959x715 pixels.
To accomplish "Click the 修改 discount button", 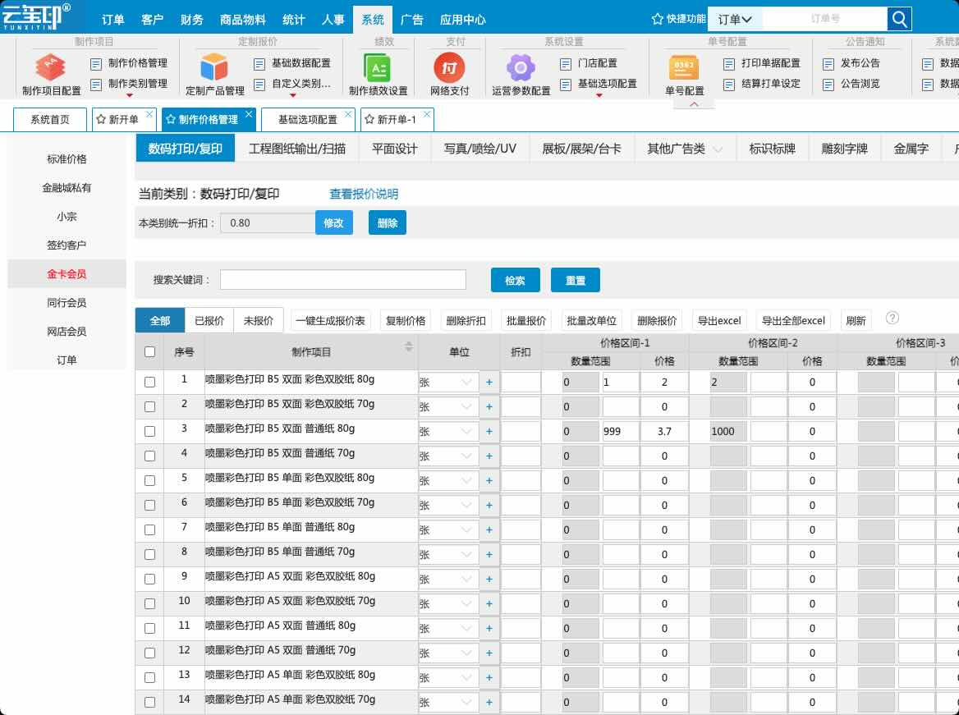I will (334, 222).
